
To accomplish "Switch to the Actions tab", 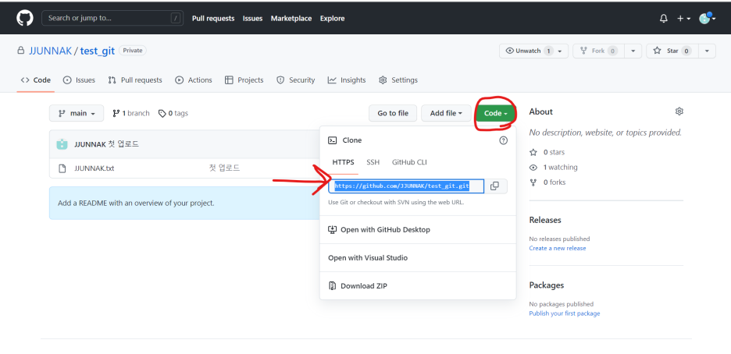I will click(x=194, y=80).
